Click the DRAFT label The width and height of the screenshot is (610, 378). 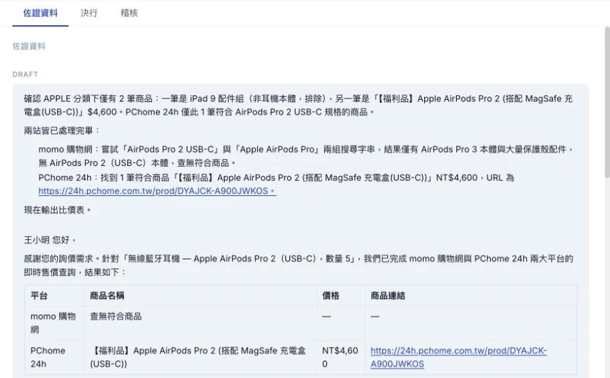click(x=25, y=74)
